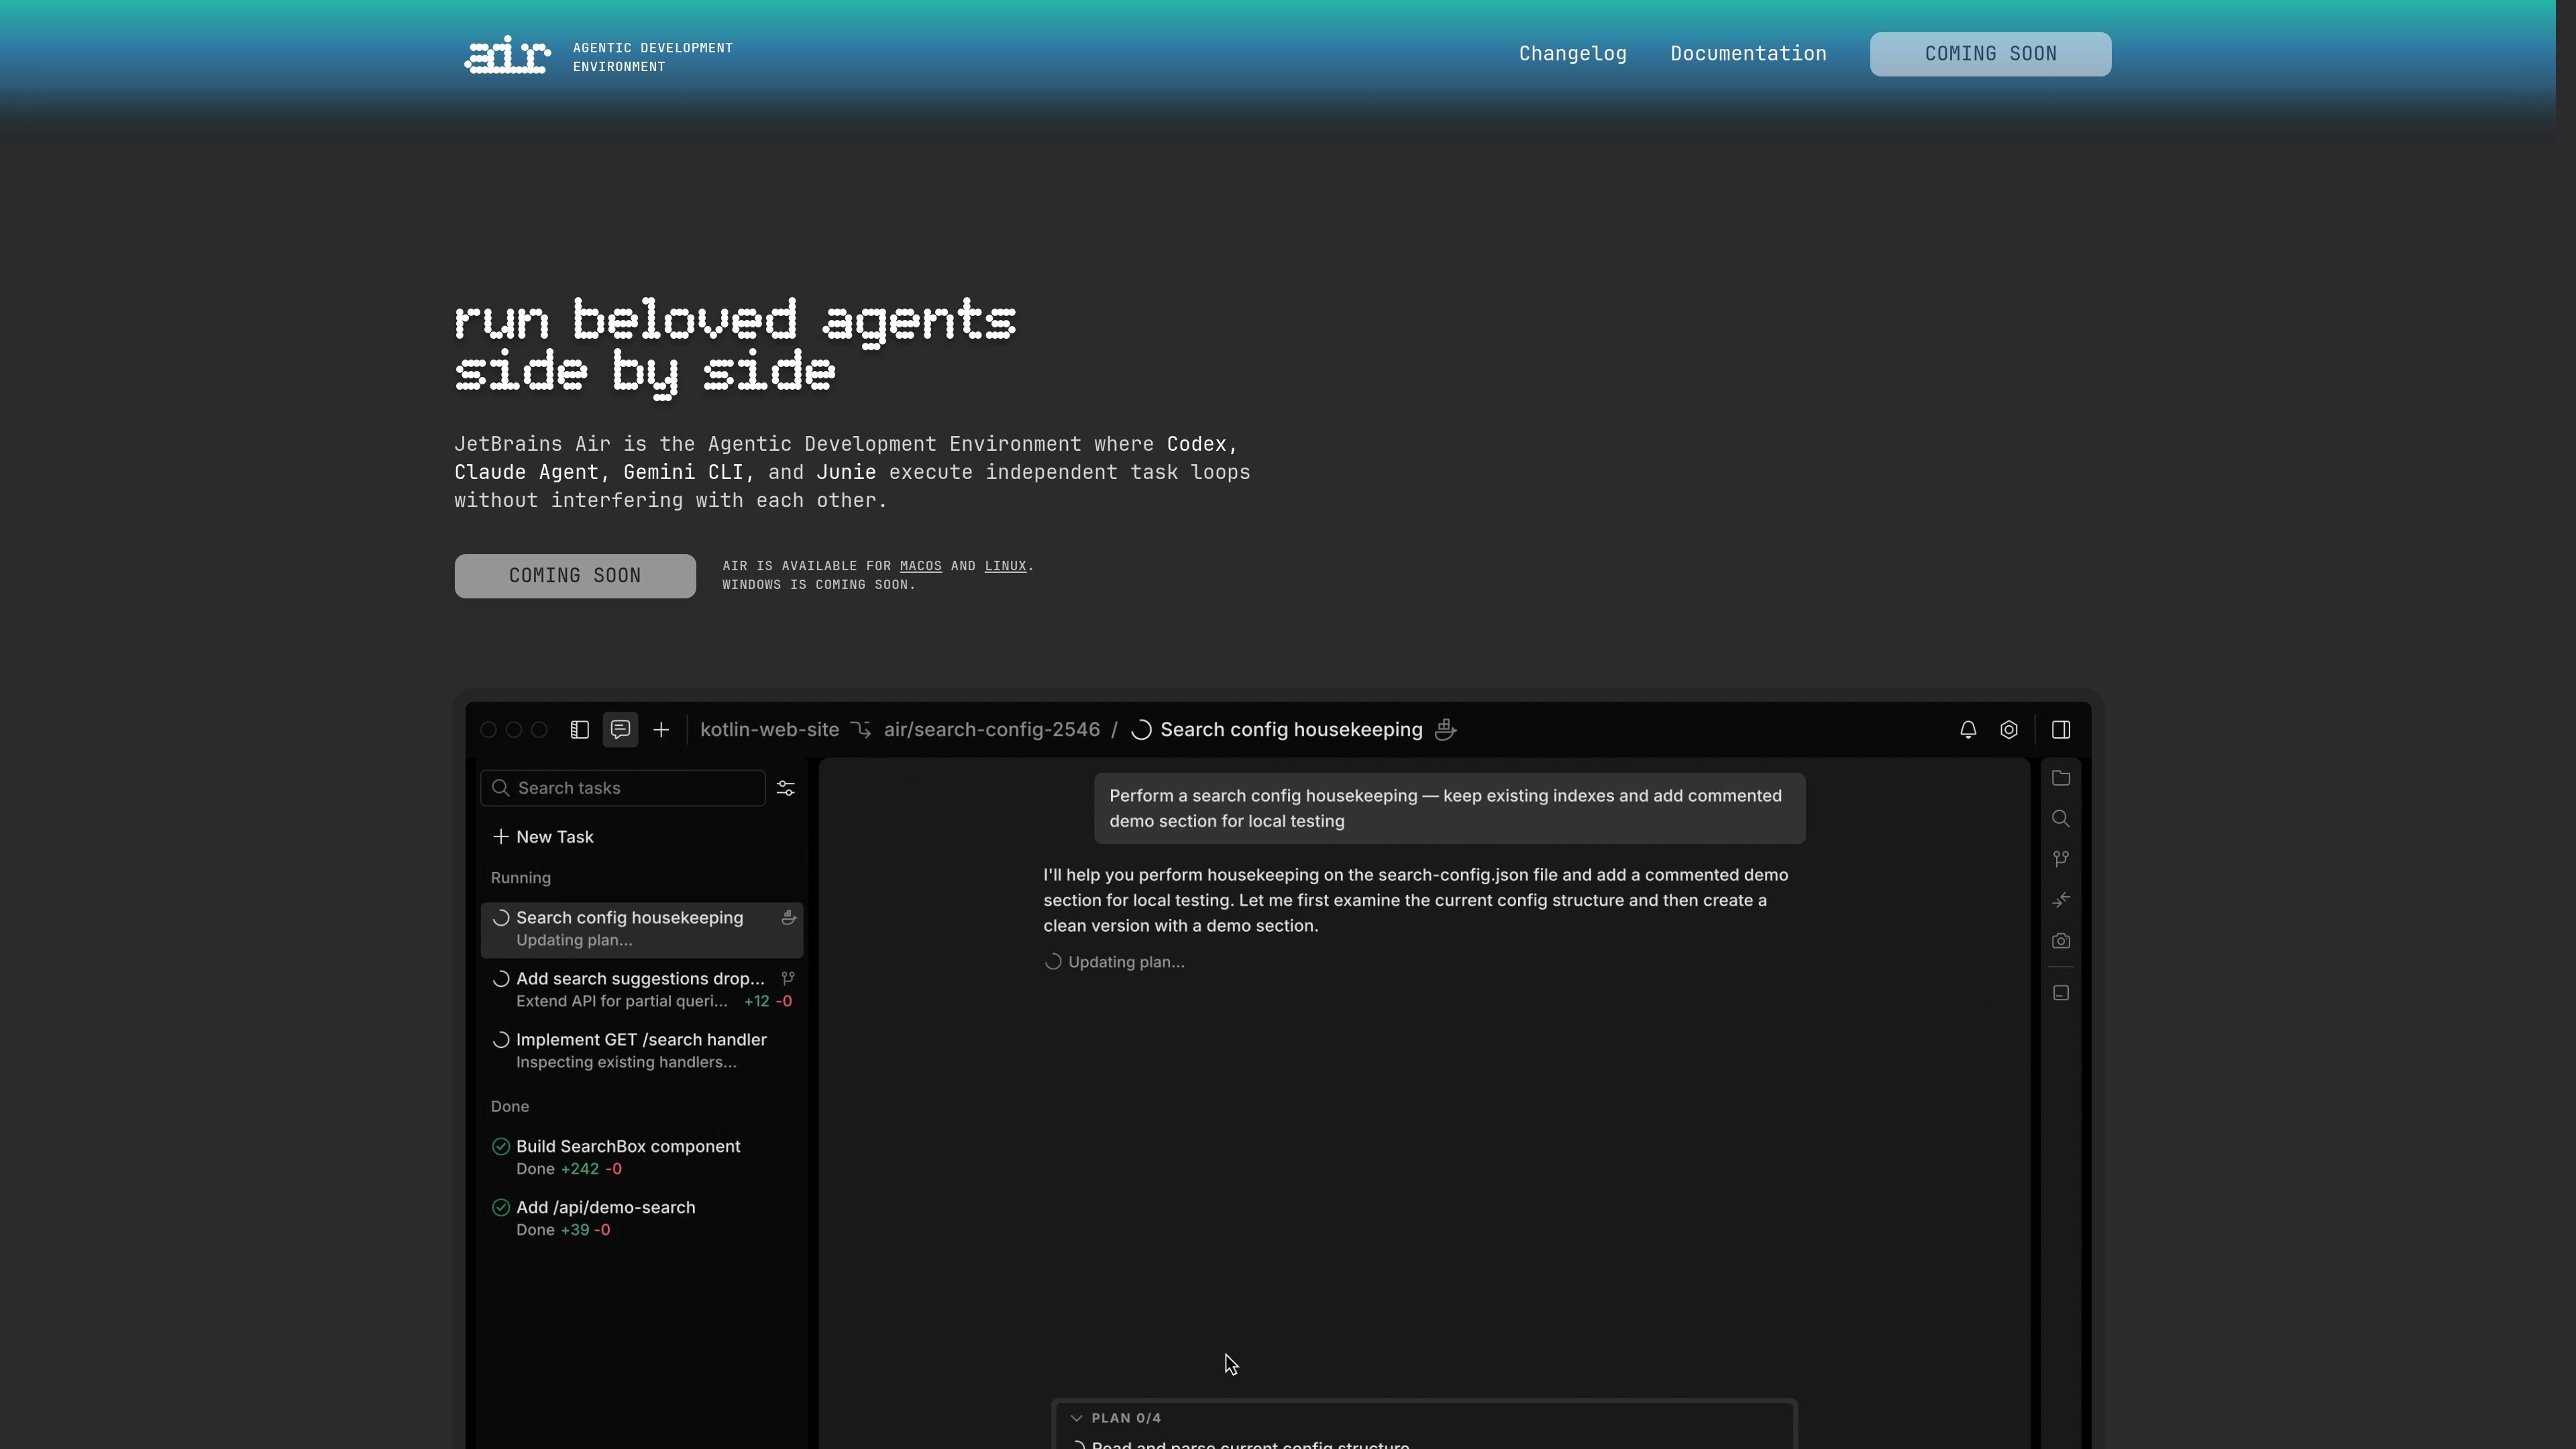Viewport: 2576px width, 1449px height.
Task: Open notifications with the bell icon
Action: point(1968,730)
